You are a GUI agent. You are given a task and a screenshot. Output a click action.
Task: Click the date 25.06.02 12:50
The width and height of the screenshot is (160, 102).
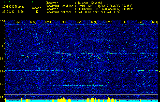13,12
